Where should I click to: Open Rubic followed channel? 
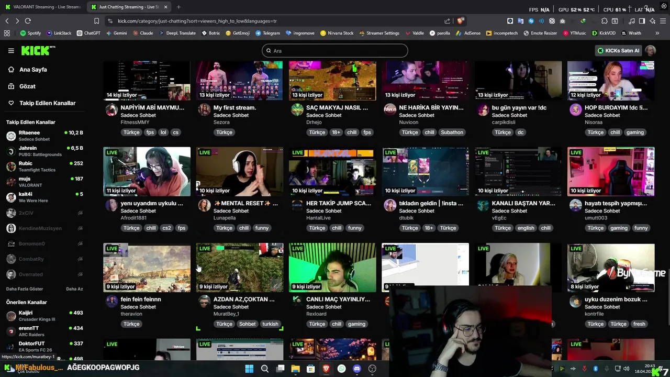coord(44,167)
